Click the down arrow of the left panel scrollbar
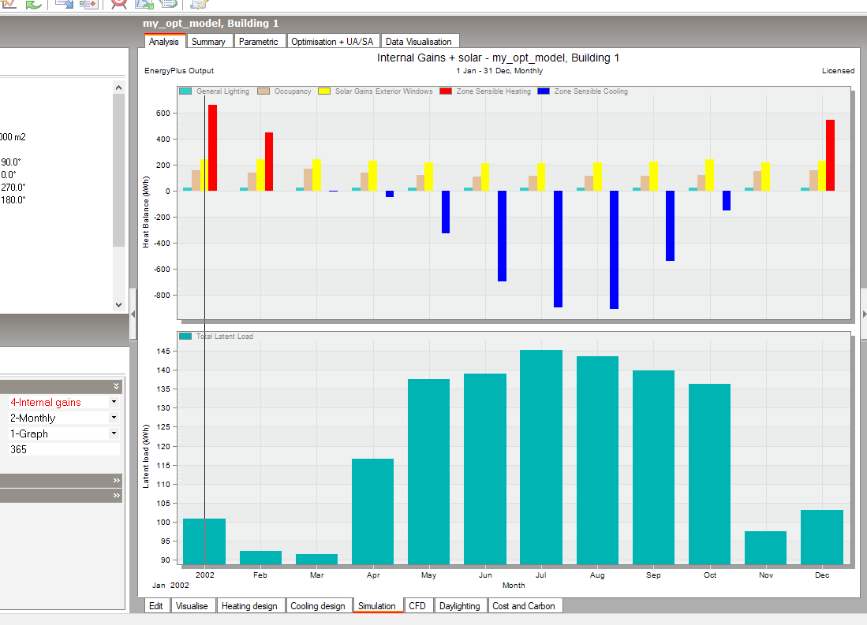The height and width of the screenshot is (625, 867). coord(118,304)
